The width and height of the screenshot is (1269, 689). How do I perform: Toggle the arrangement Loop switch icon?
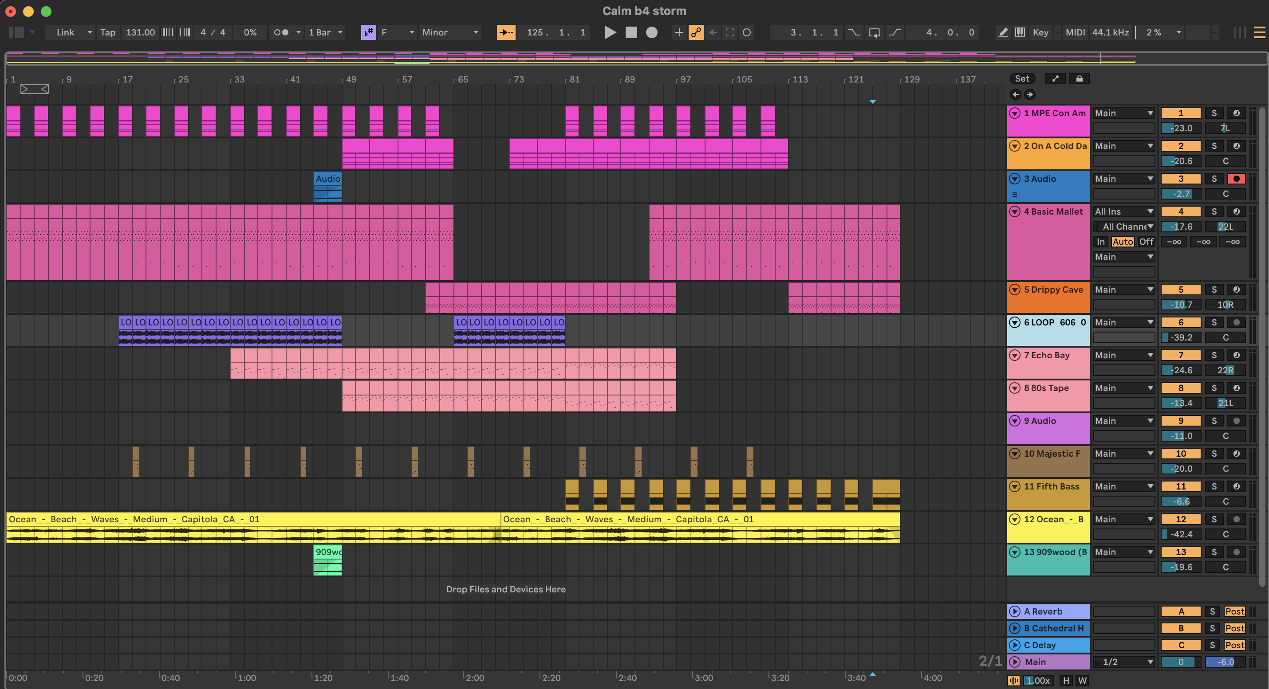pyautogui.click(x=875, y=32)
